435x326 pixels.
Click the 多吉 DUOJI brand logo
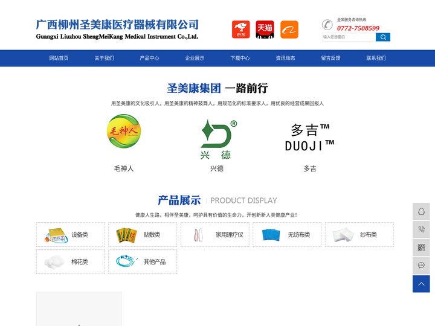[309, 138]
